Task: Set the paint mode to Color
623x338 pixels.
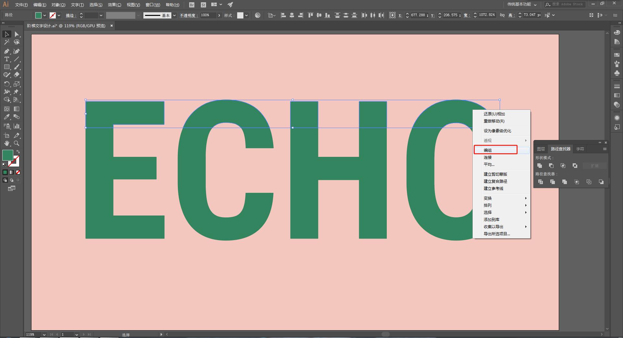Action: click(x=5, y=172)
